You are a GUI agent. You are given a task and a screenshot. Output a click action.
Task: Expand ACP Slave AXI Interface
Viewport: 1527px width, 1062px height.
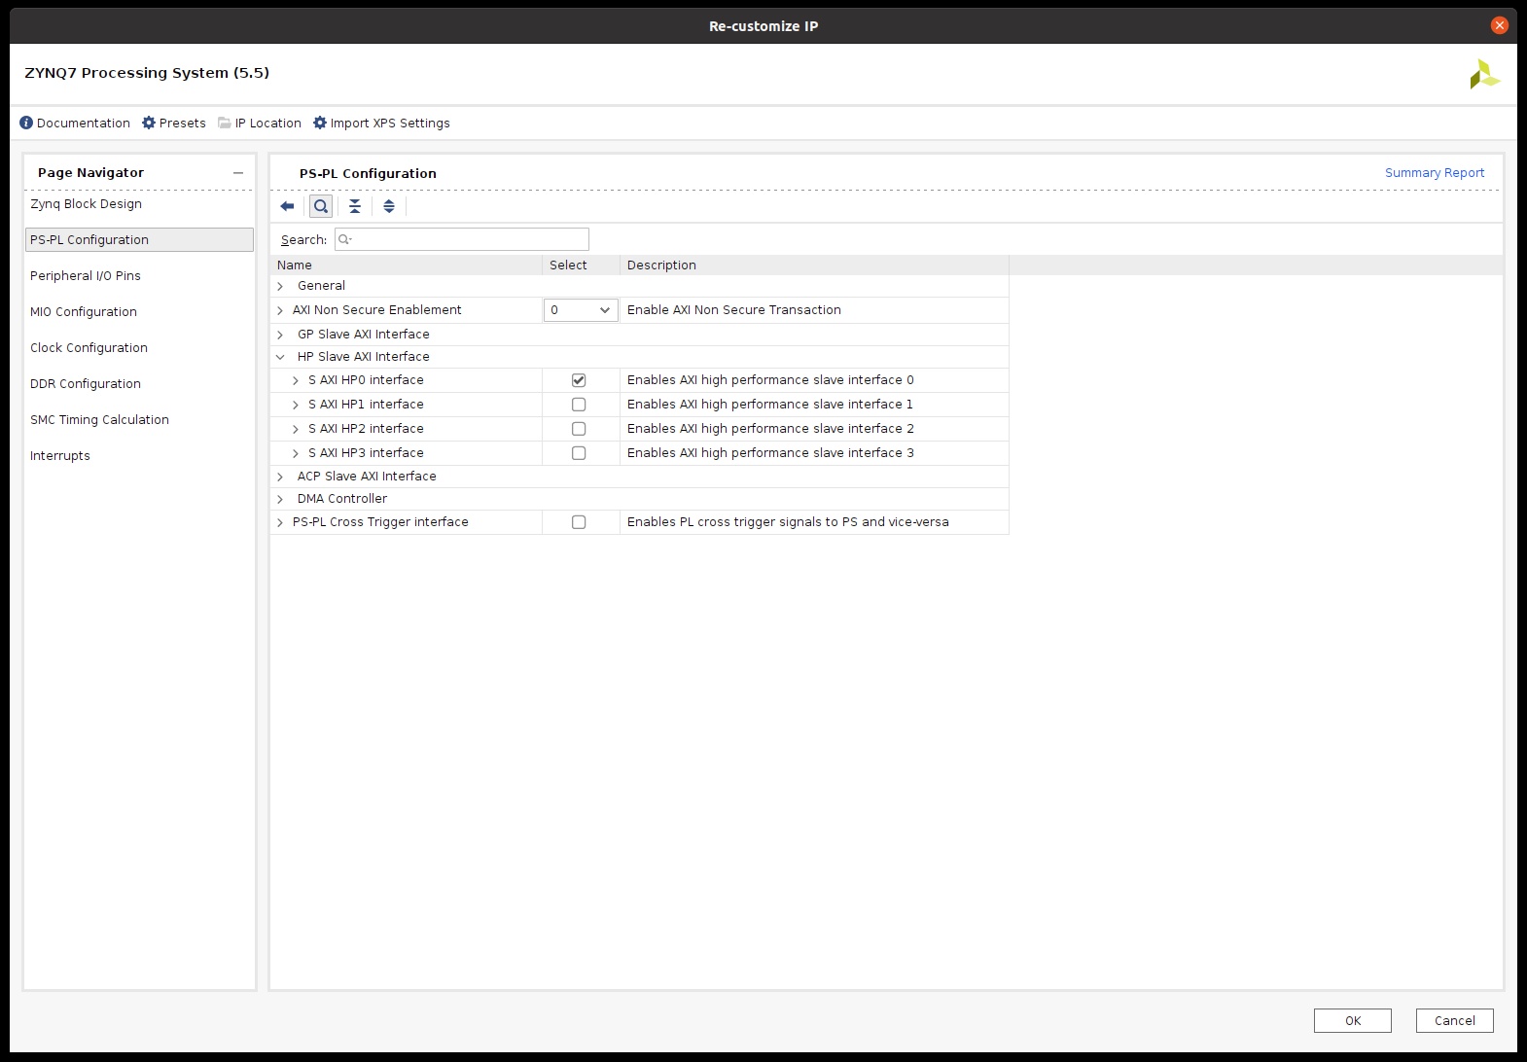[x=280, y=477]
